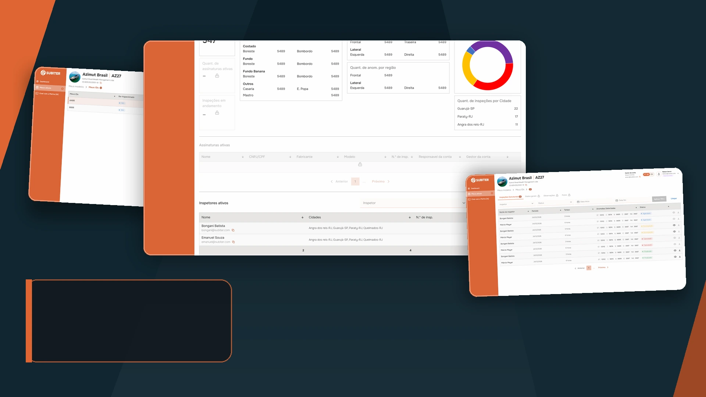Switch to the Inspeções Estruturais tab
The height and width of the screenshot is (397, 706).
[x=510, y=197]
